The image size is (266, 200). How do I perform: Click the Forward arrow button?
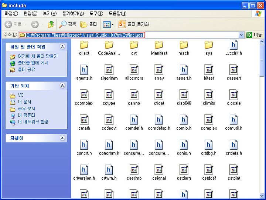35,24
